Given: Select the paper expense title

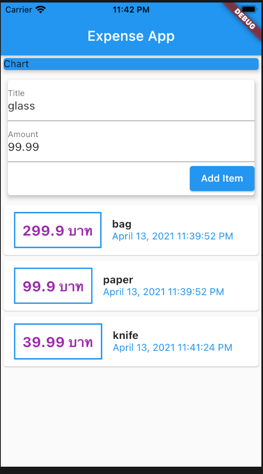Looking at the screenshot, I should [x=118, y=279].
